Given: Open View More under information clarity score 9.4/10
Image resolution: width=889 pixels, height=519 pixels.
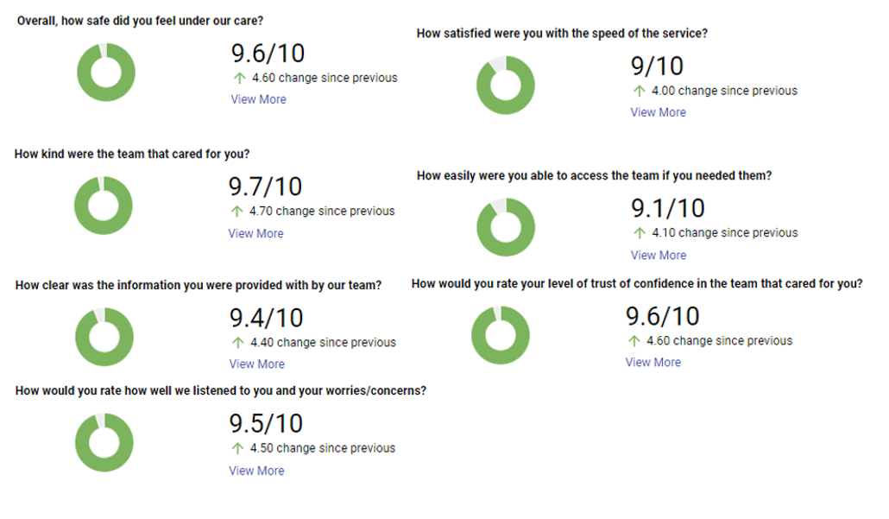Looking at the screenshot, I should [x=257, y=364].
